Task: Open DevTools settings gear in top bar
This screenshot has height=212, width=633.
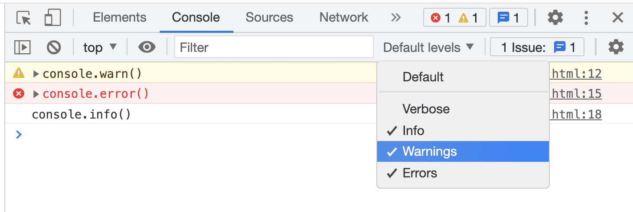Action: click(x=555, y=18)
